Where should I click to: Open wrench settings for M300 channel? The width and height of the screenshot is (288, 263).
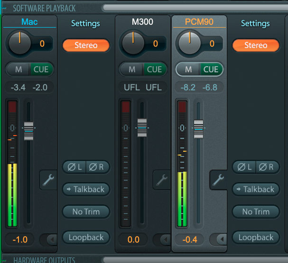point(162,180)
